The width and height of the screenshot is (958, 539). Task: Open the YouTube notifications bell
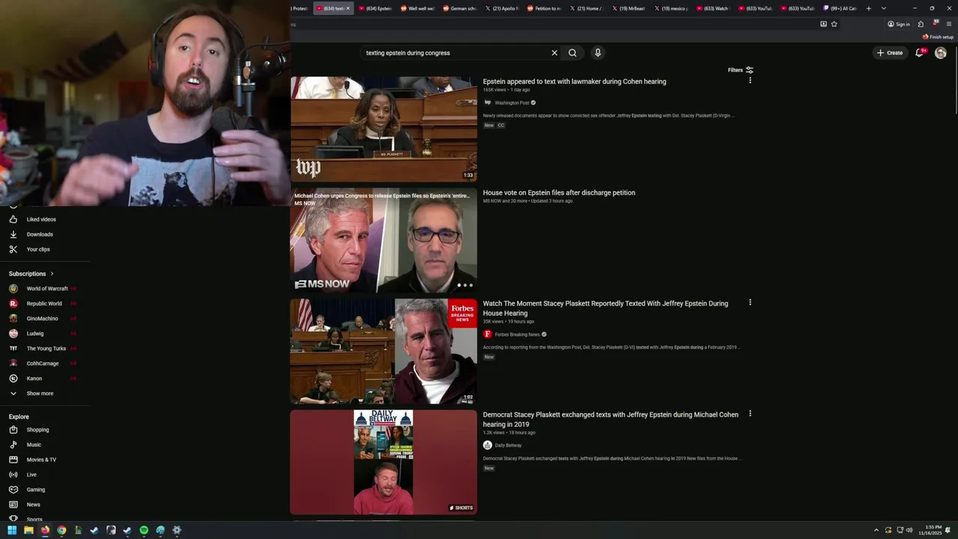click(920, 52)
